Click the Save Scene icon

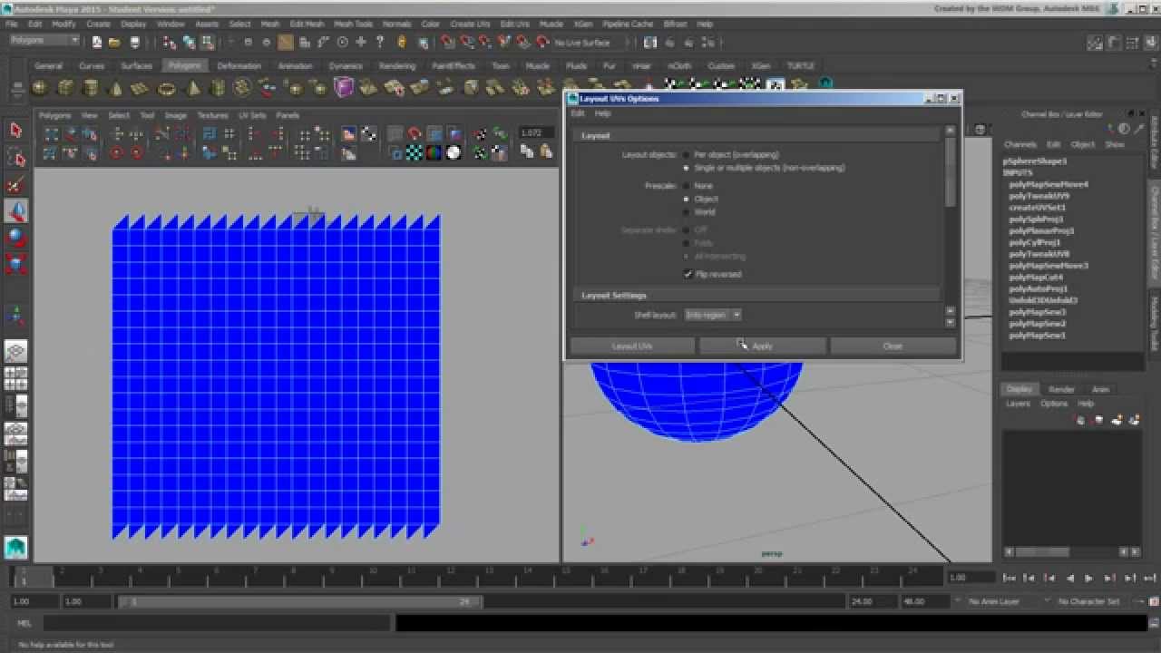pos(135,43)
